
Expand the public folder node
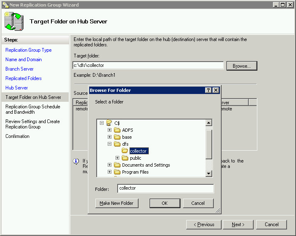pos(118,158)
